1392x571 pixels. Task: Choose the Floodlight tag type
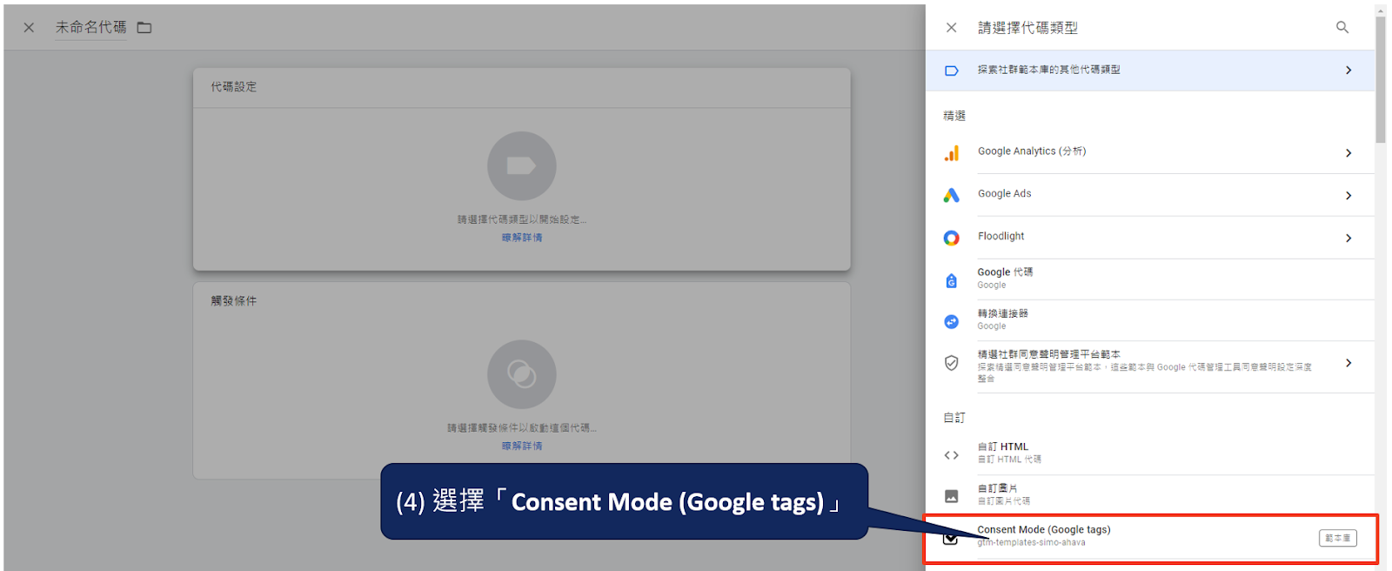1150,238
